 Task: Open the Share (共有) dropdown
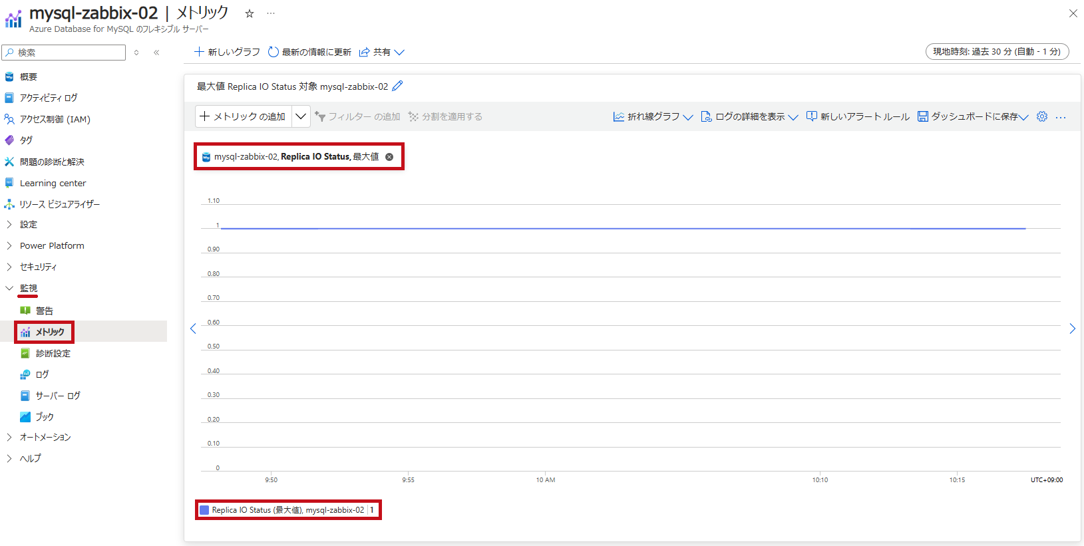click(381, 52)
